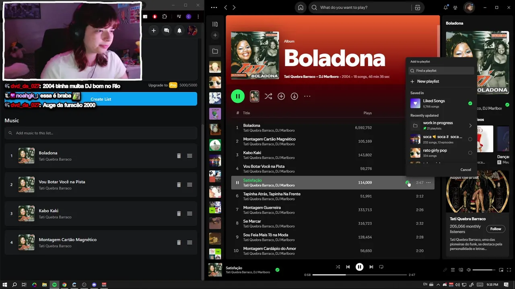Toggle repeat in the player bar
The height and width of the screenshot is (289, 515).
coord(381,267)
